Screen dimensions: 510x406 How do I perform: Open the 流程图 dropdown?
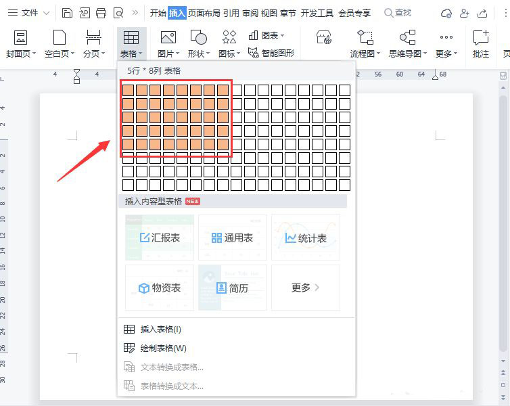[365, 44]
